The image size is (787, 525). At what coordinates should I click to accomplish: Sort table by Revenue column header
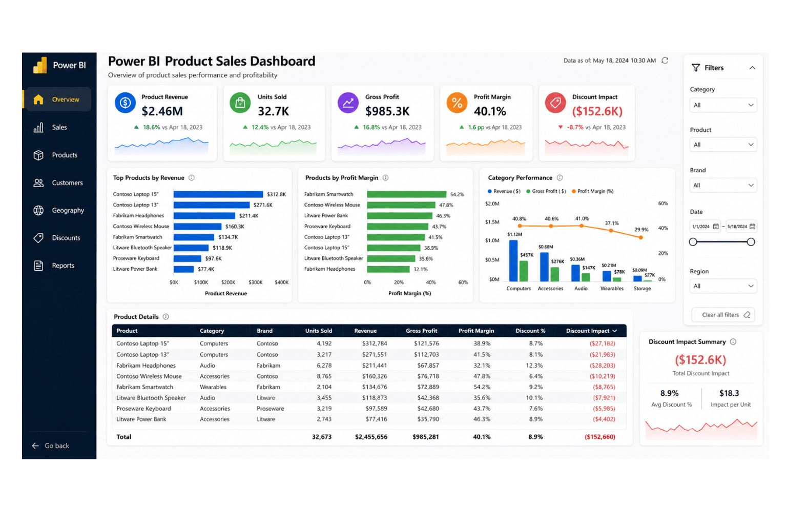365,331
